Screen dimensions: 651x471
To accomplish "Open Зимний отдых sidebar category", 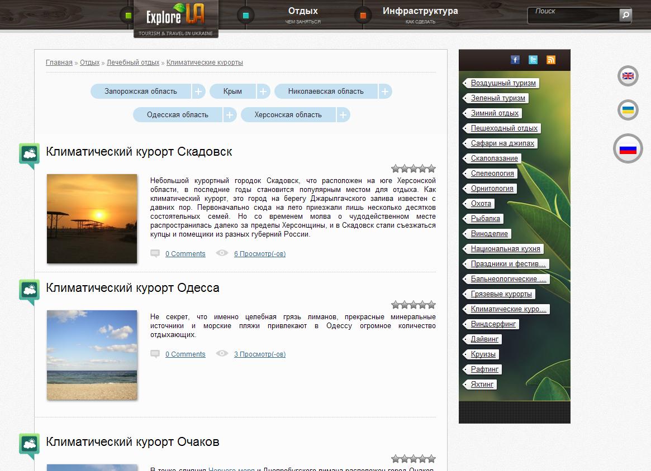I will tap(495, 113).
